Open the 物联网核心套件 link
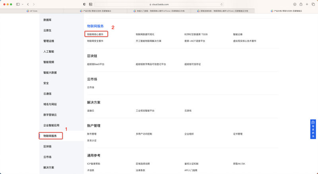 coord(95,34)
